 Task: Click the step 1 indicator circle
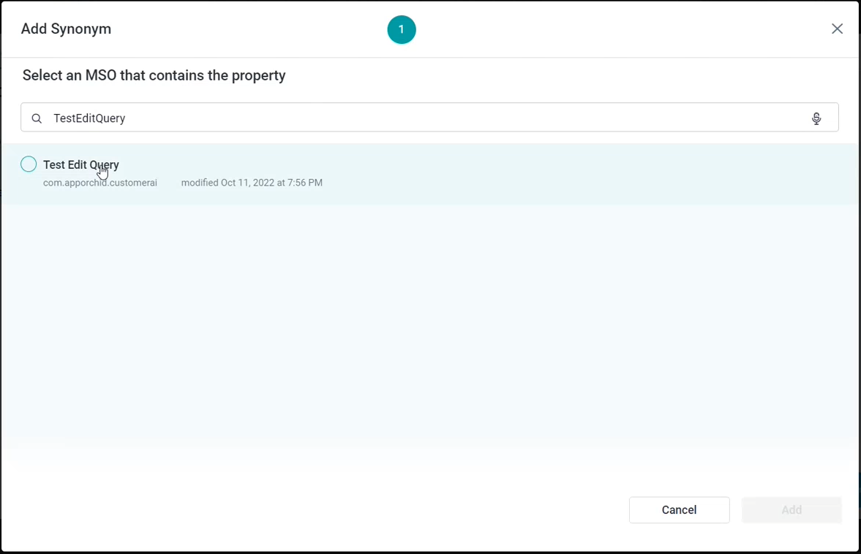(x=401, y=30)
